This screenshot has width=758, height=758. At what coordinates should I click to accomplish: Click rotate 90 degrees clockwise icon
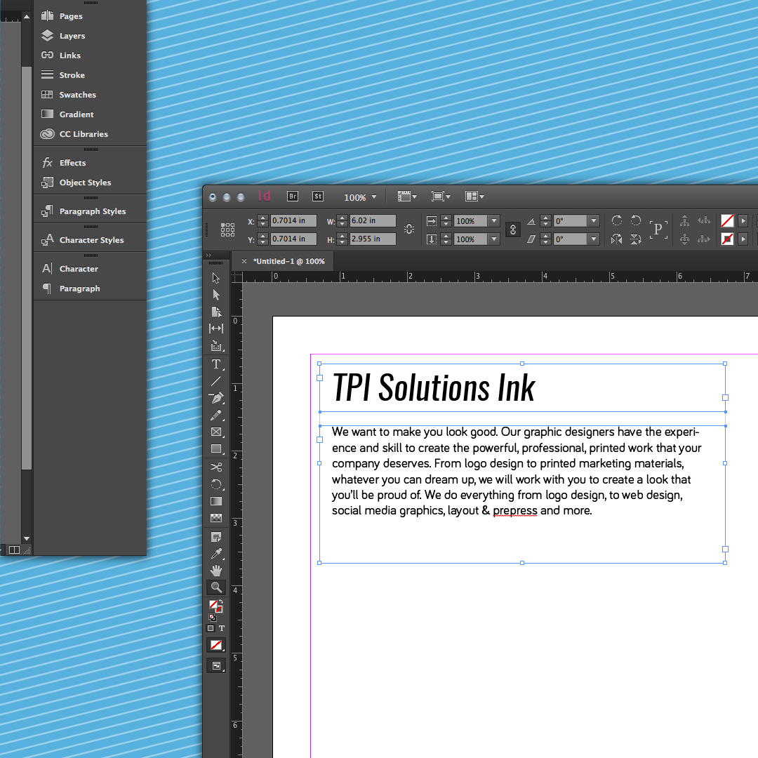tap(616, 220)
